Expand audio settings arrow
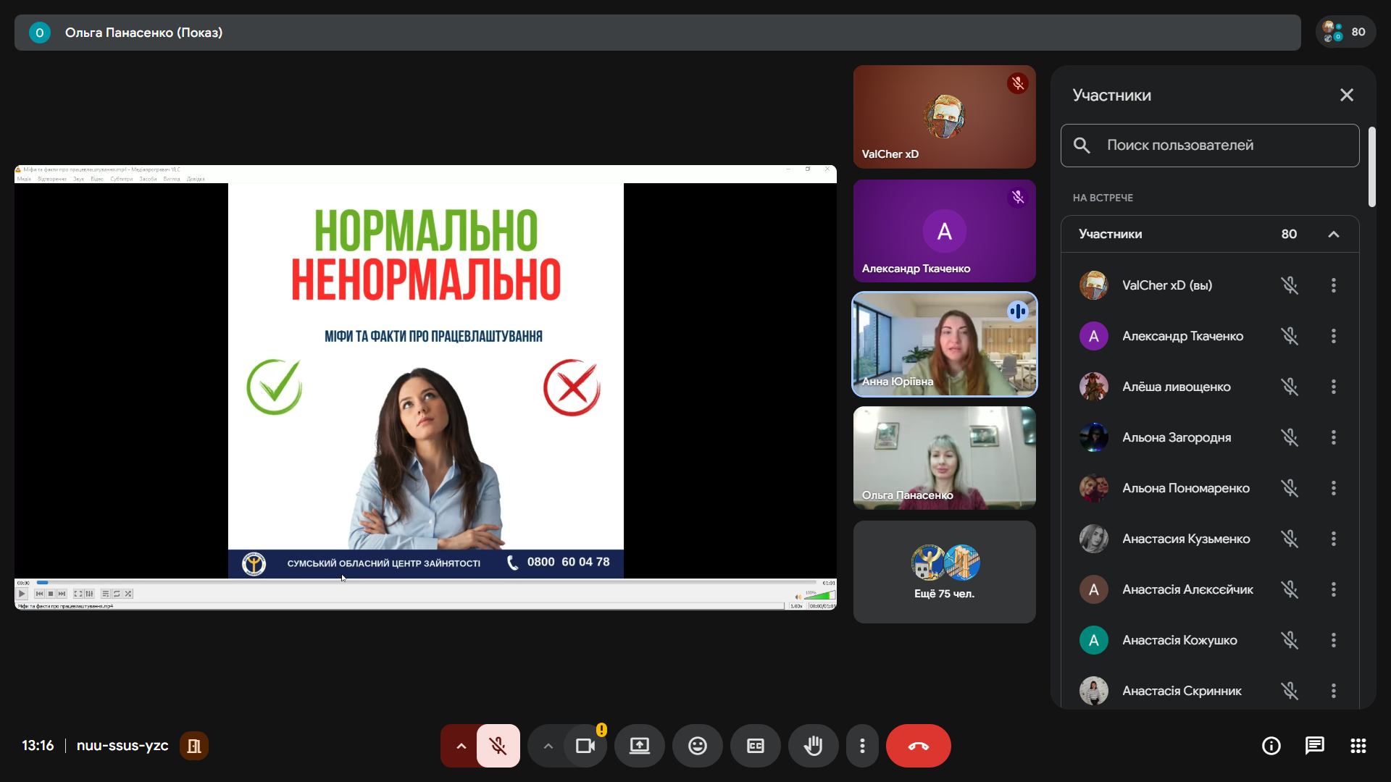This screenshot has height=782, width=1391. (461, 746)
